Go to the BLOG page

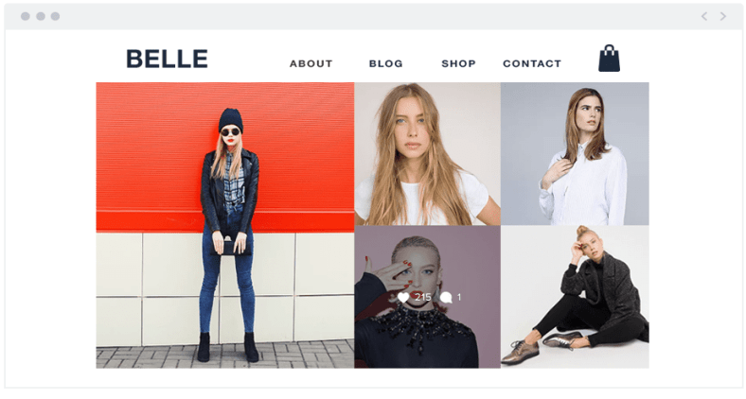point(386,63)
